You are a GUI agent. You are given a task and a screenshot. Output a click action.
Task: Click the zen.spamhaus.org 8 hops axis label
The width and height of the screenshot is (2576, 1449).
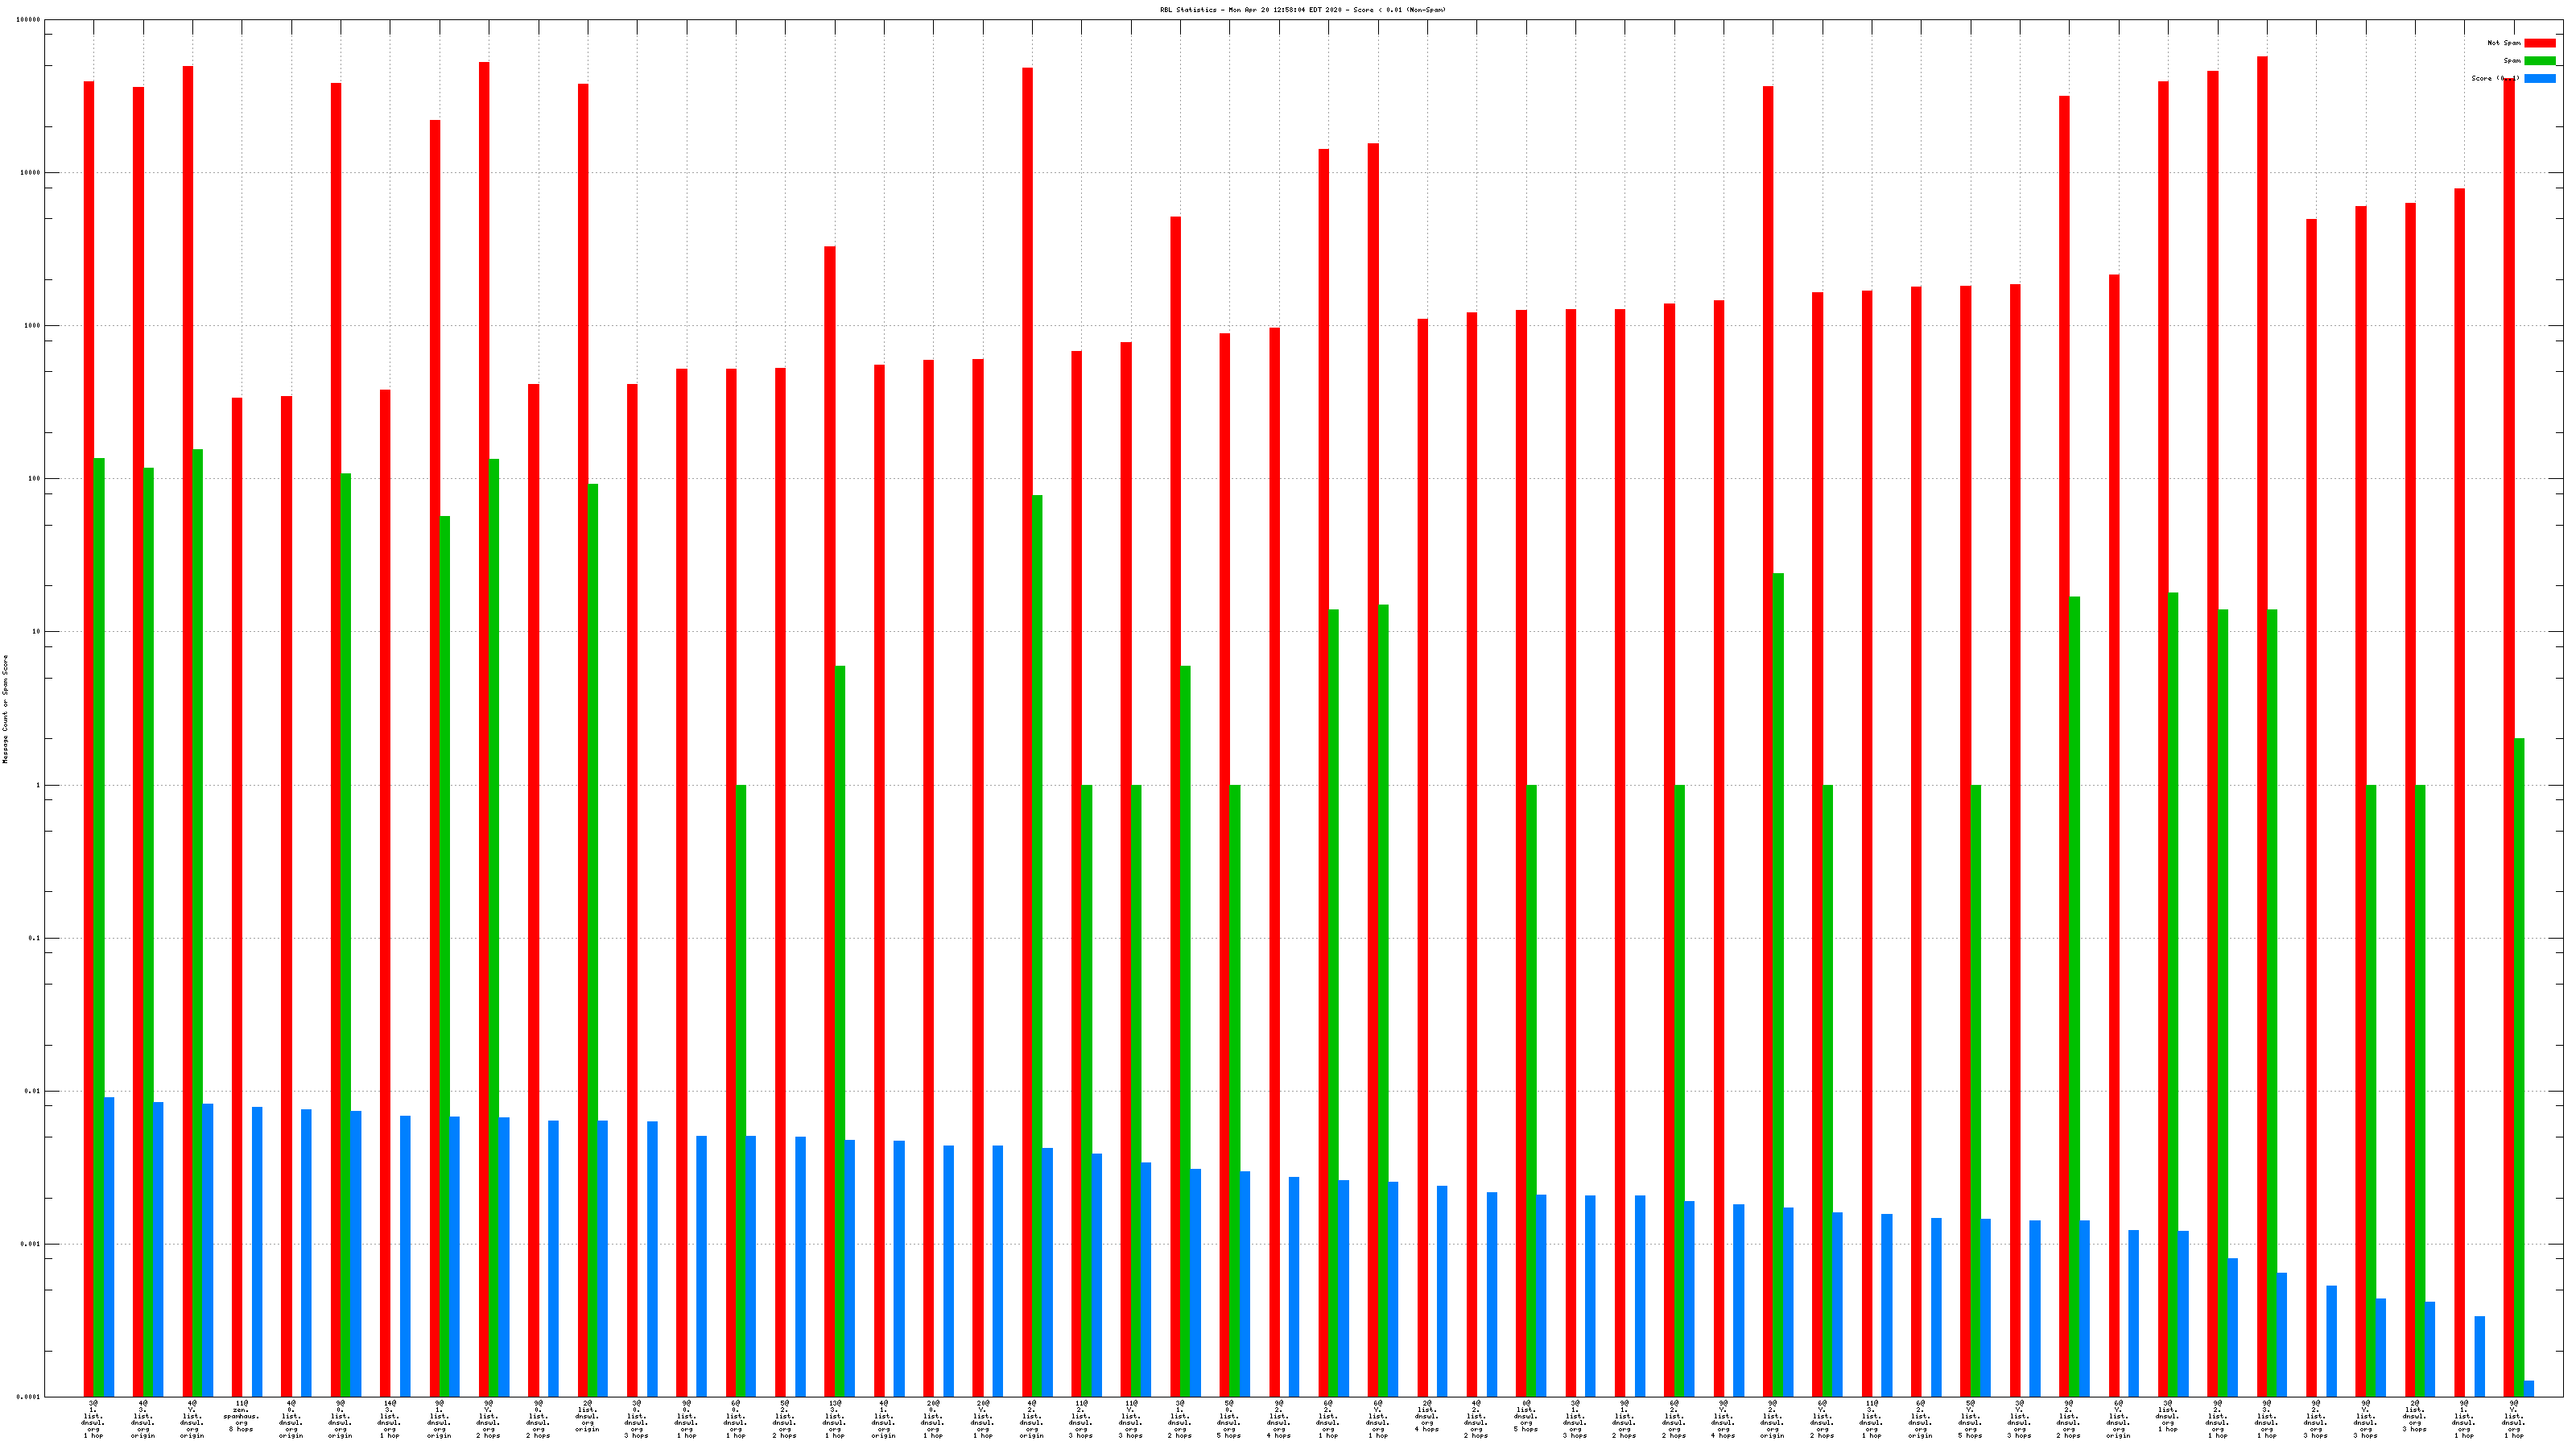241,1416
